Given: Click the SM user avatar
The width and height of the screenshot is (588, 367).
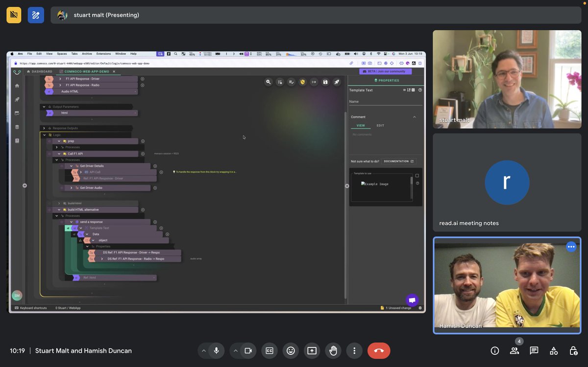Looking at the screenshot, I should [x=17, y=296].
